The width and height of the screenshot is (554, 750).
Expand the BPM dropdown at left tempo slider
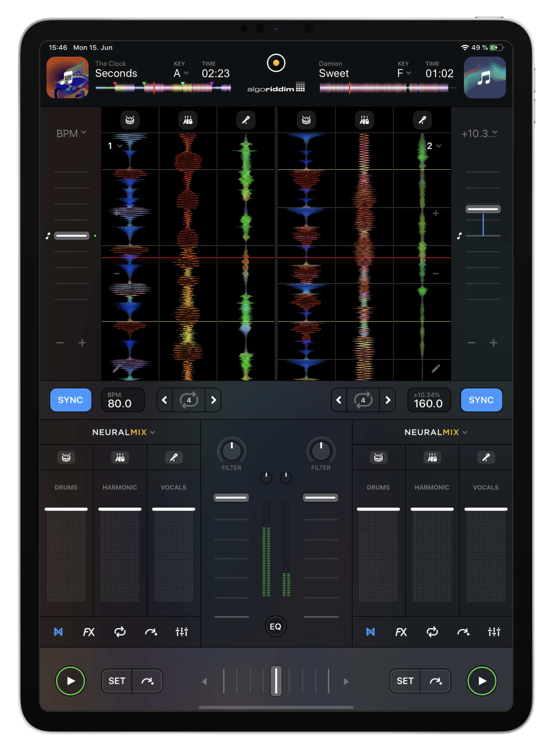click(x=71, y=133)
